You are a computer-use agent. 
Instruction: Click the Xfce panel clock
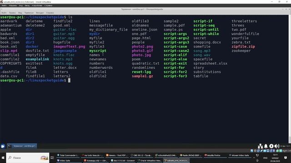(x=286, y=146)
